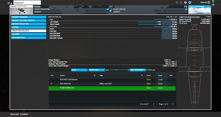Screen dimensions: 221x117
Task: Load the F50-P22-C8 Default preset
Action: click(160, 79)
